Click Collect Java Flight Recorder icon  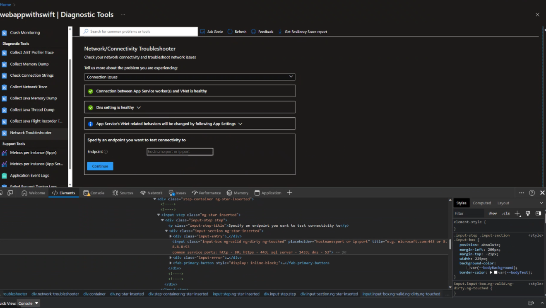(x=4, y=121)
